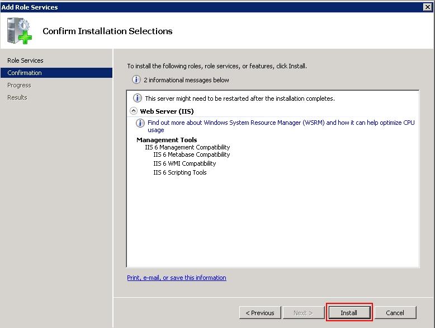Screen dimensions: 435x328
Task: Open Print, e-mail, or save this information link
Action: 177,278
